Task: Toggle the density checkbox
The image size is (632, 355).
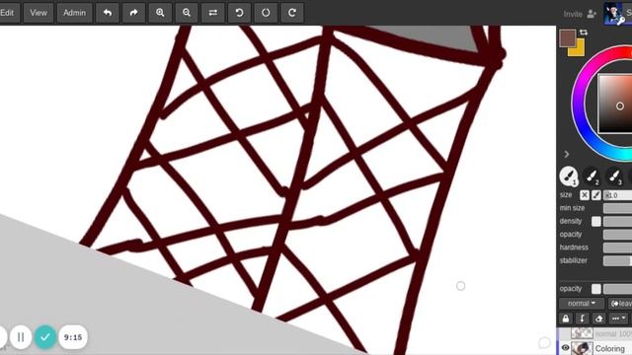Action: (596, 221)
